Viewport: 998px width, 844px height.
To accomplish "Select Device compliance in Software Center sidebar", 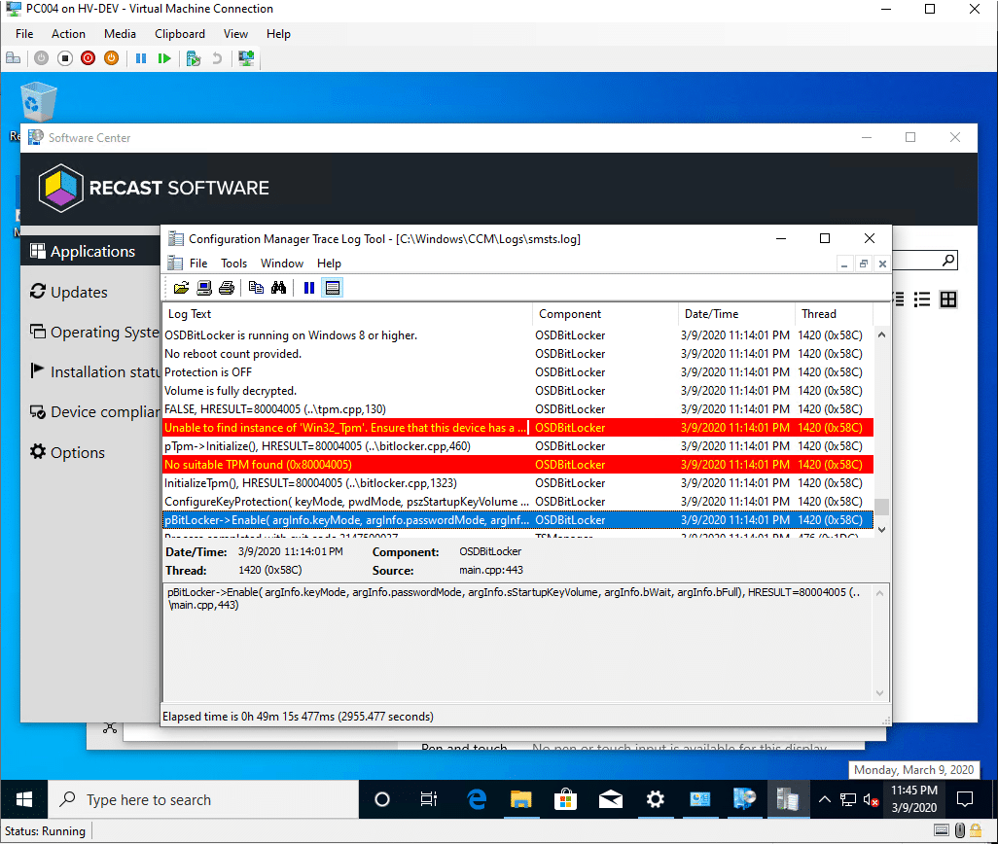I will click(x=94, y=411).
